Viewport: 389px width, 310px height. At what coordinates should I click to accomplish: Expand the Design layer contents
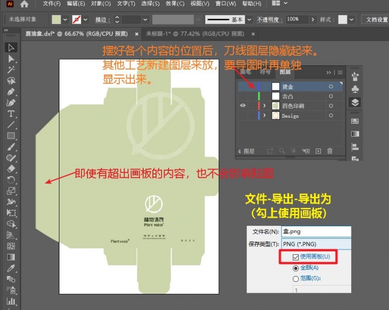pos(265,116)
